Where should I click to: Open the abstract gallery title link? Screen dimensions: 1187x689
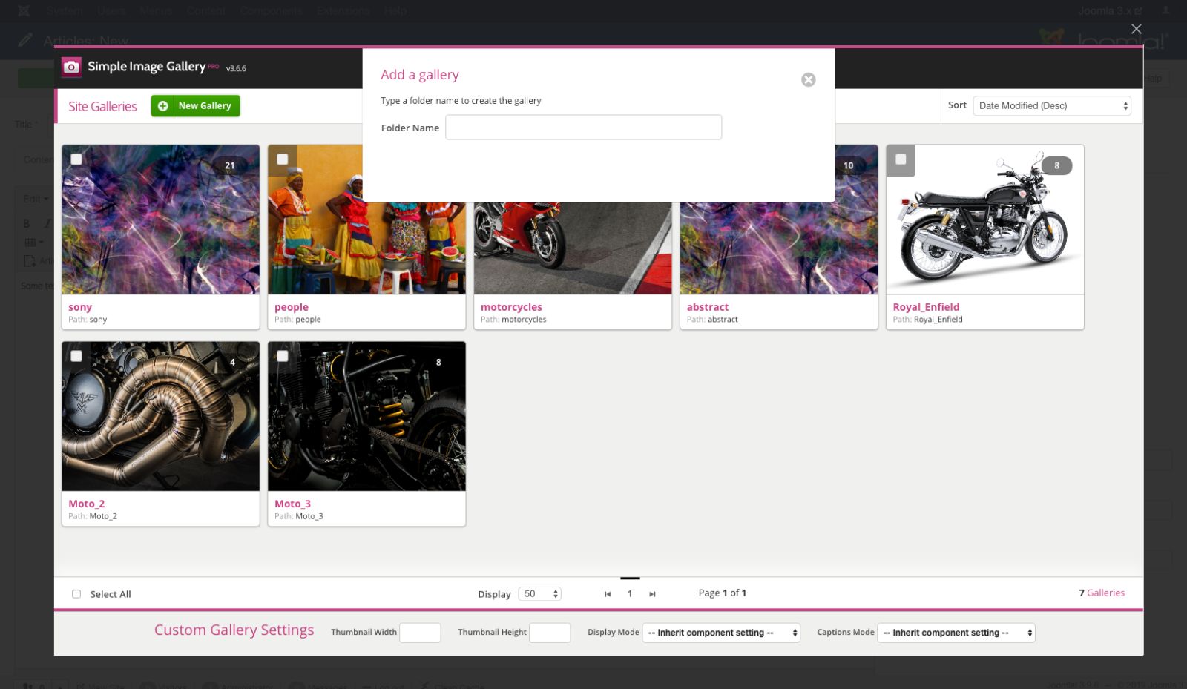point(708,307)
